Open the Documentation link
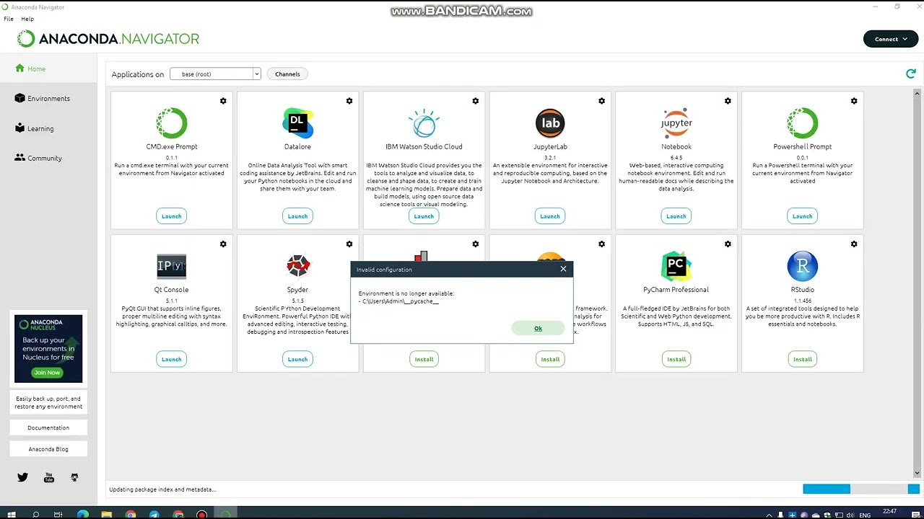This screenshot has width=924, height=519. pyautogui.click(x=48, y=427)
